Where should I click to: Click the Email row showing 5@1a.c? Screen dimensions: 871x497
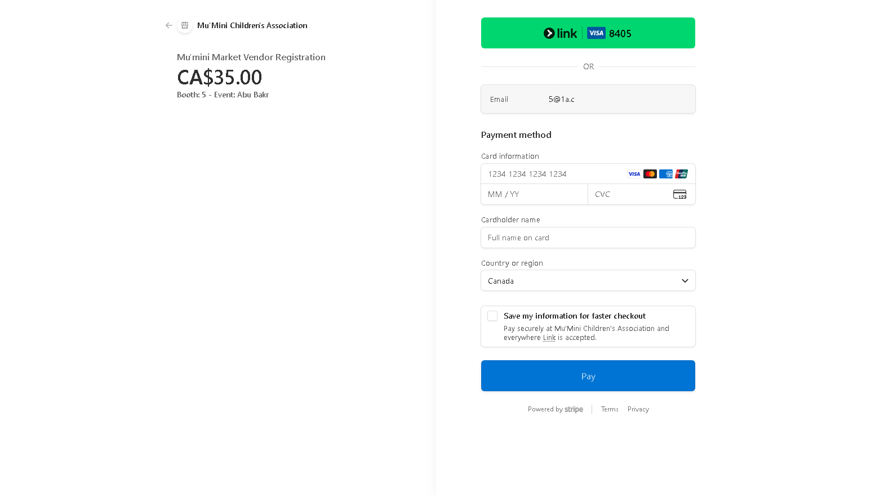tap(588, 99)
